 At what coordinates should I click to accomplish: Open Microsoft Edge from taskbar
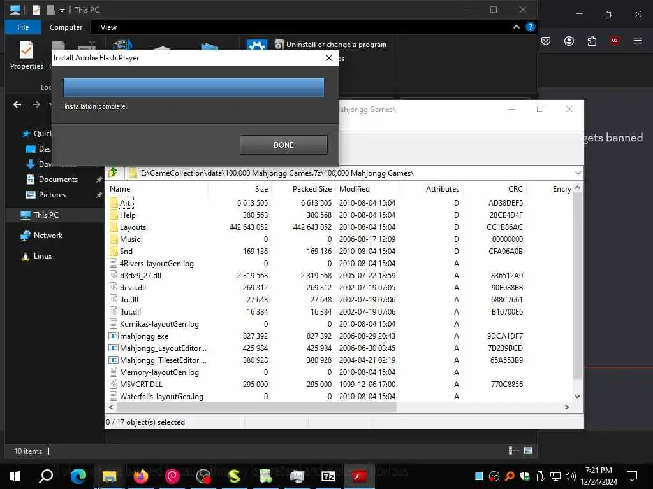click(x=78, y=476)
